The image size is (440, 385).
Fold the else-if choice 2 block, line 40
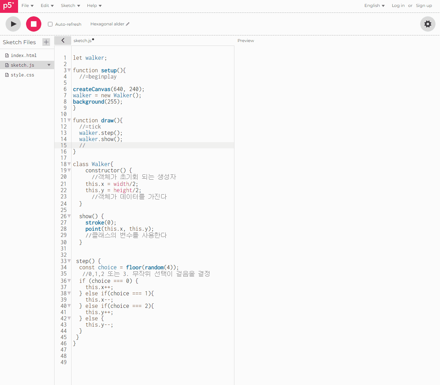click(x=69, y=306)
